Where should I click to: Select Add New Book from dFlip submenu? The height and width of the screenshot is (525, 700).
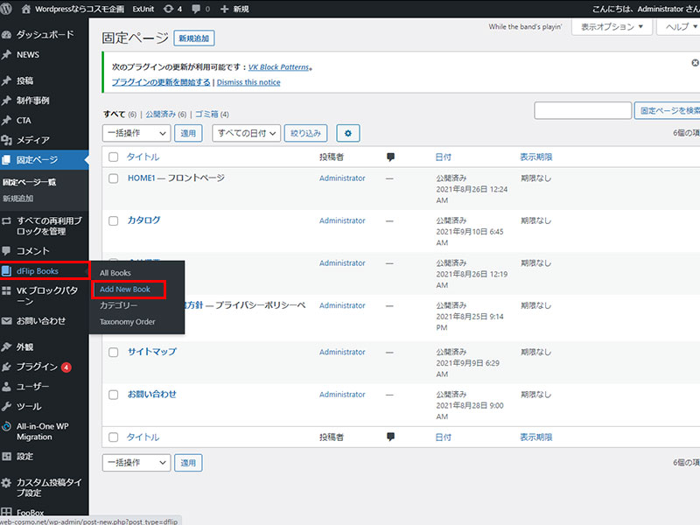pos(125,289)
